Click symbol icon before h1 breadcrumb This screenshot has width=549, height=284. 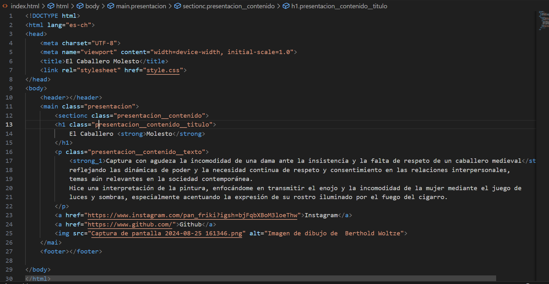click(x=286, y=6)
